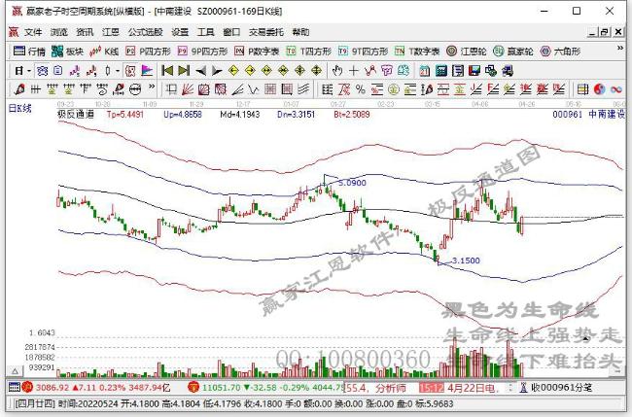Click the calendar 21 icon
The width and height of the screenshot is (632, 417).
(425, 71)
